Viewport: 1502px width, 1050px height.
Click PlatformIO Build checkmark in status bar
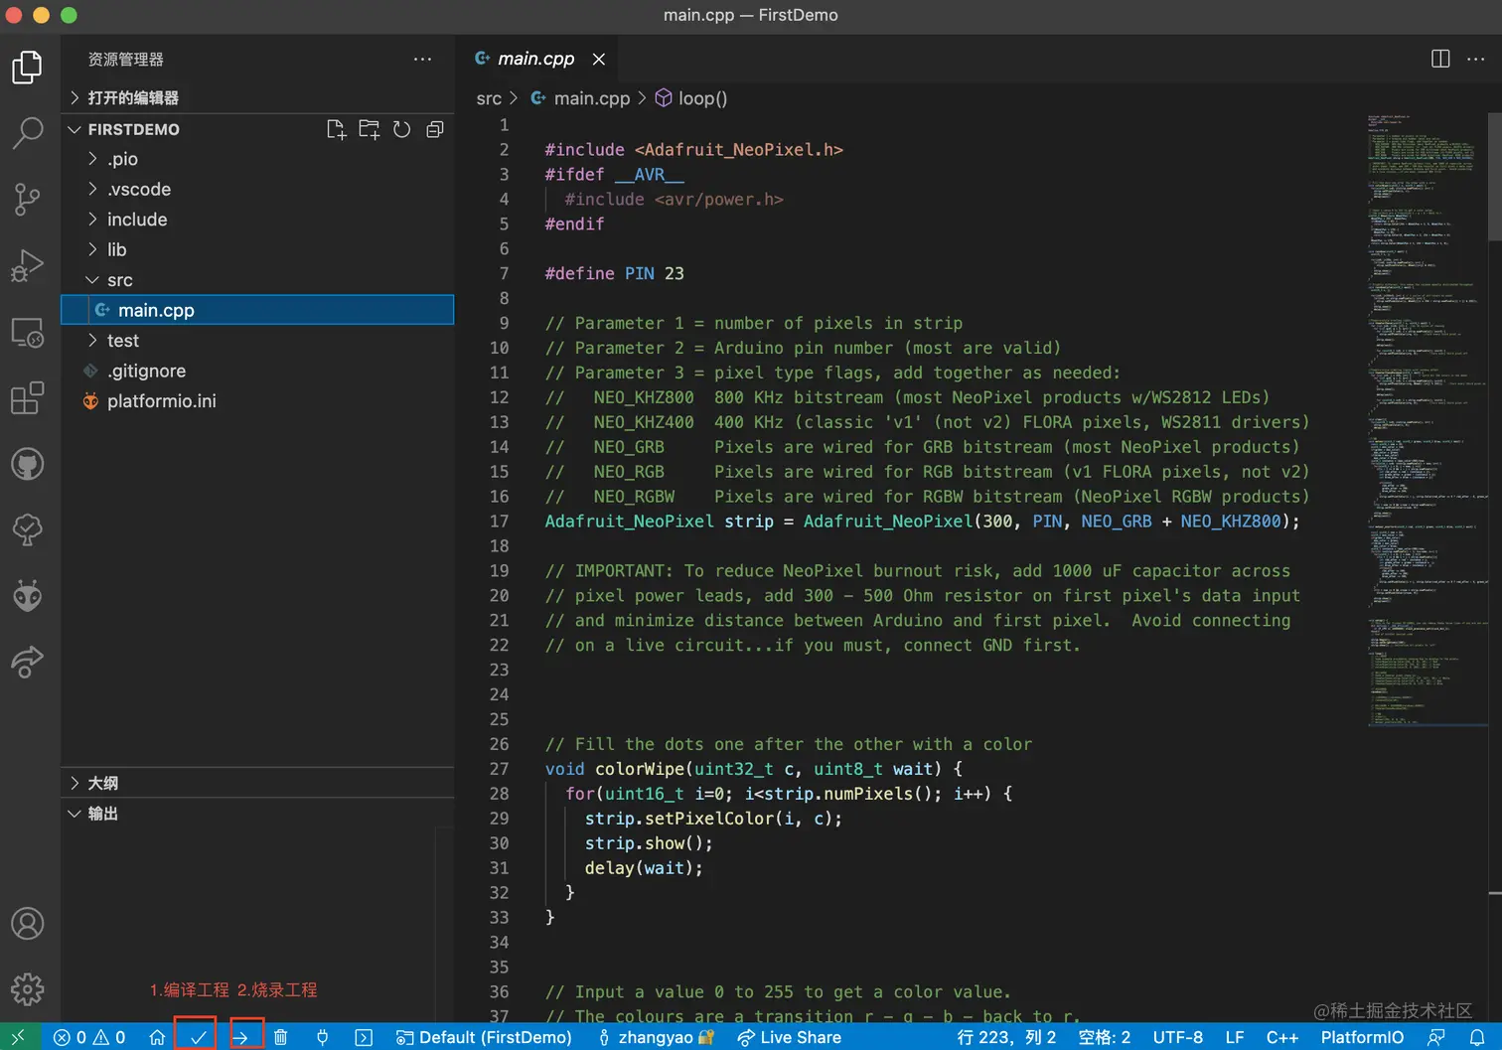(198, 1037)
